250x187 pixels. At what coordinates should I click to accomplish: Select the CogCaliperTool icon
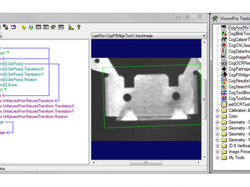click(x=224, y=39)
